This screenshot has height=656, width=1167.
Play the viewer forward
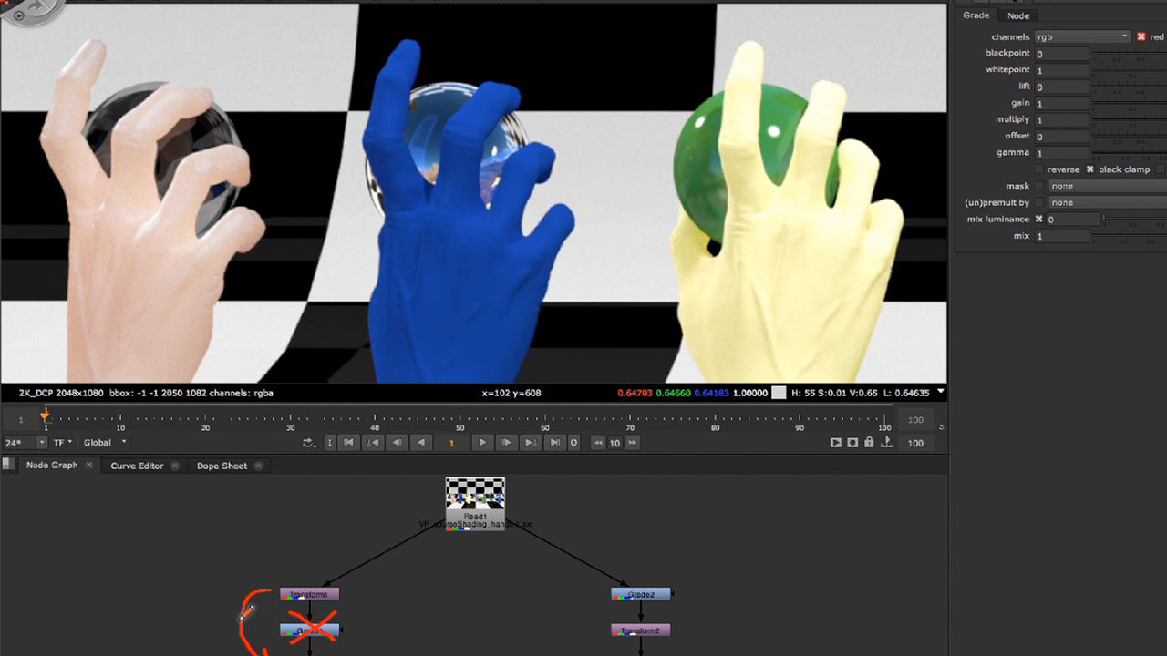pos(482,443)
